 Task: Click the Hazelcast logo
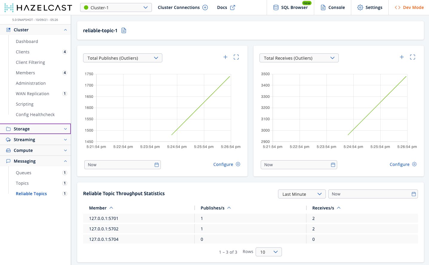tap(38, 7)
